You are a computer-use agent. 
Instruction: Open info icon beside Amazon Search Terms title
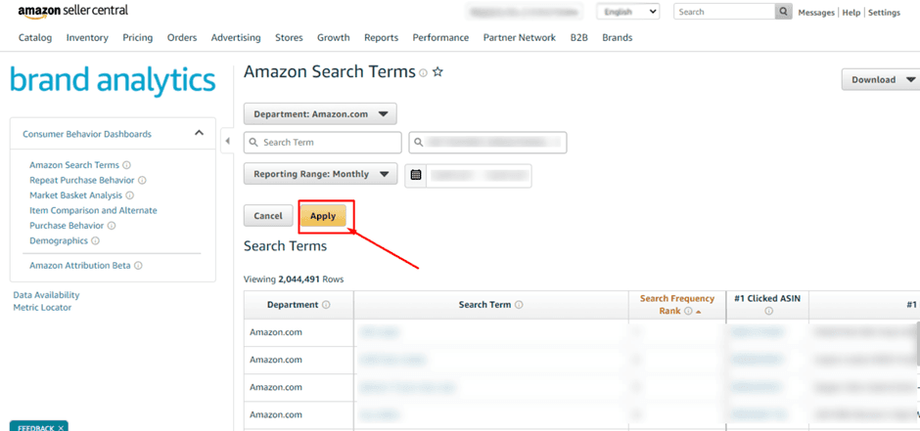(423, 73)
